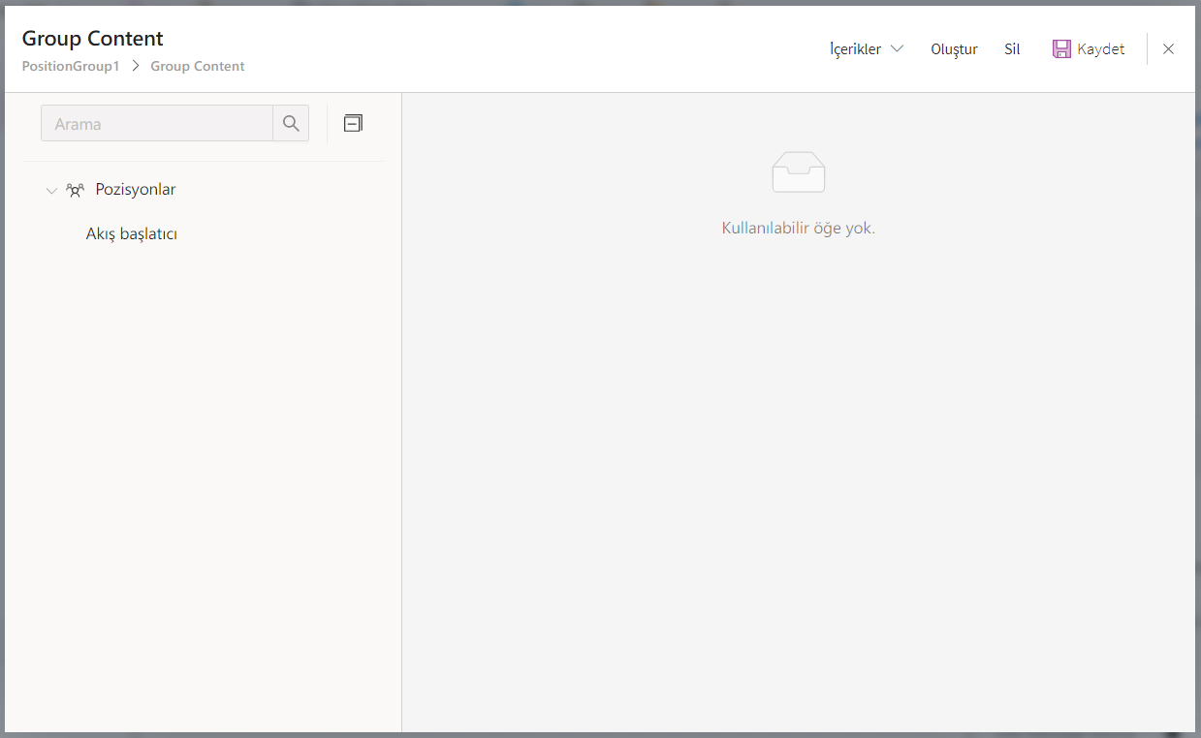Click the Group Content breadcrumb item

[198, 66]
